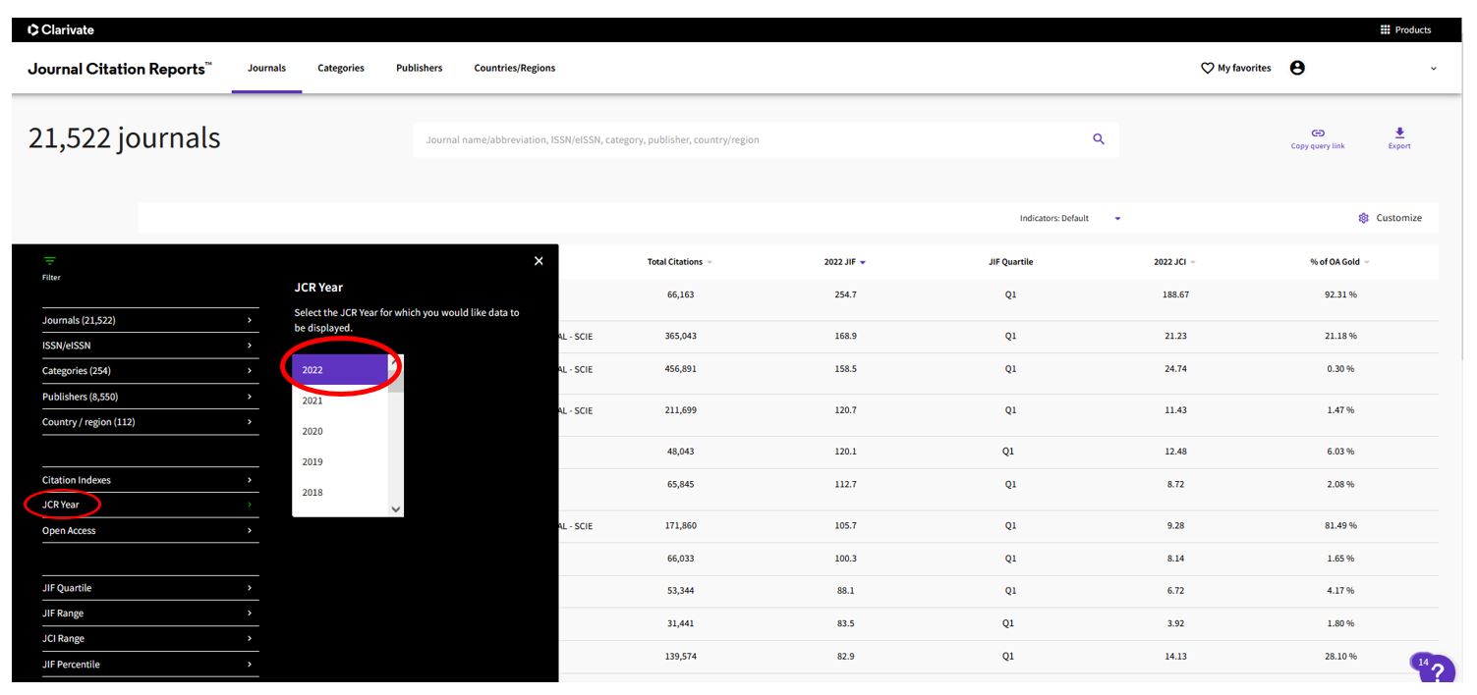Select 2022 in the JCR Year list

[x=340, y=370]
